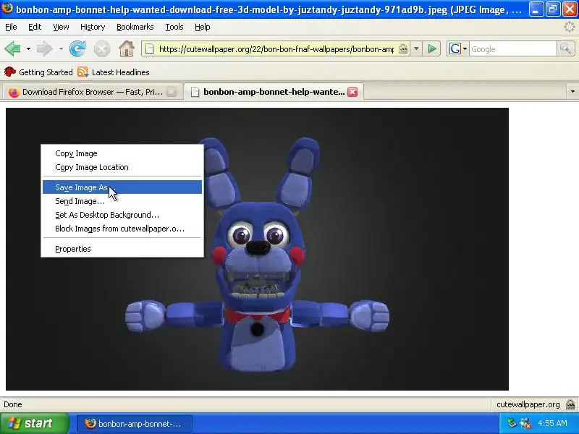Screen dimensions: 579x434
Task: Click the Google search input box
Action: 513,48
